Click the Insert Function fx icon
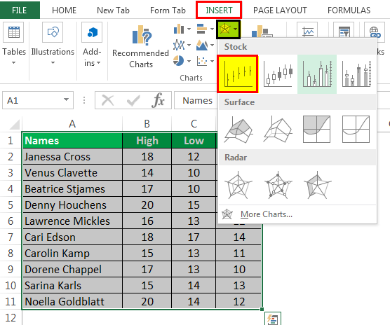The height and width of the screenshot is (325, 390). (159, 100)
